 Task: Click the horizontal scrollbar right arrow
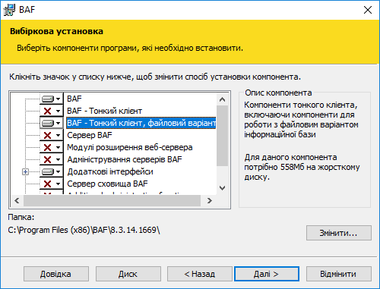(x=210, y=201)
